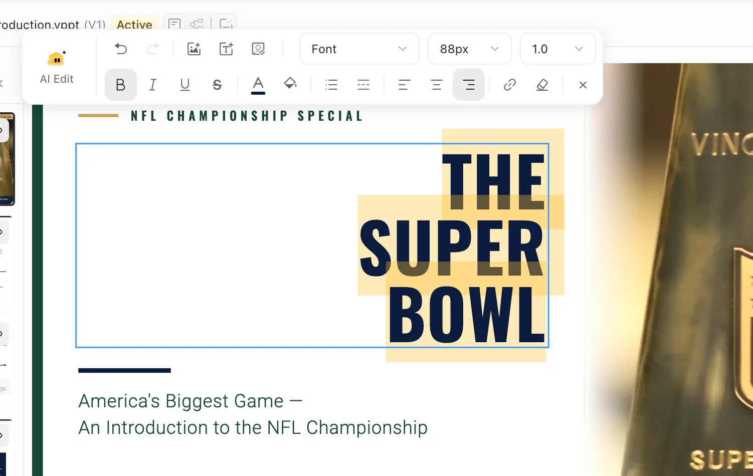Screen dimensions: 753x476
Task: Open the fill color bucket
Action: (x=290, y=84)
